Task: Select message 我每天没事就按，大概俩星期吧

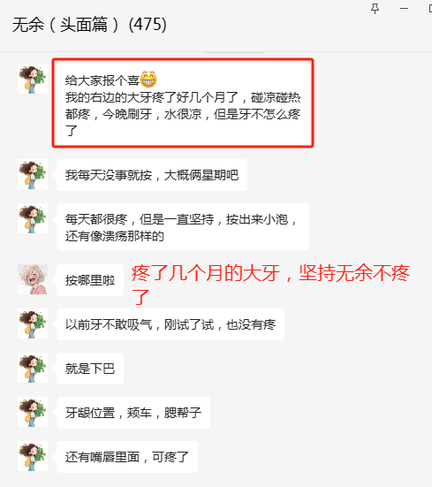Action: (152, 175)
